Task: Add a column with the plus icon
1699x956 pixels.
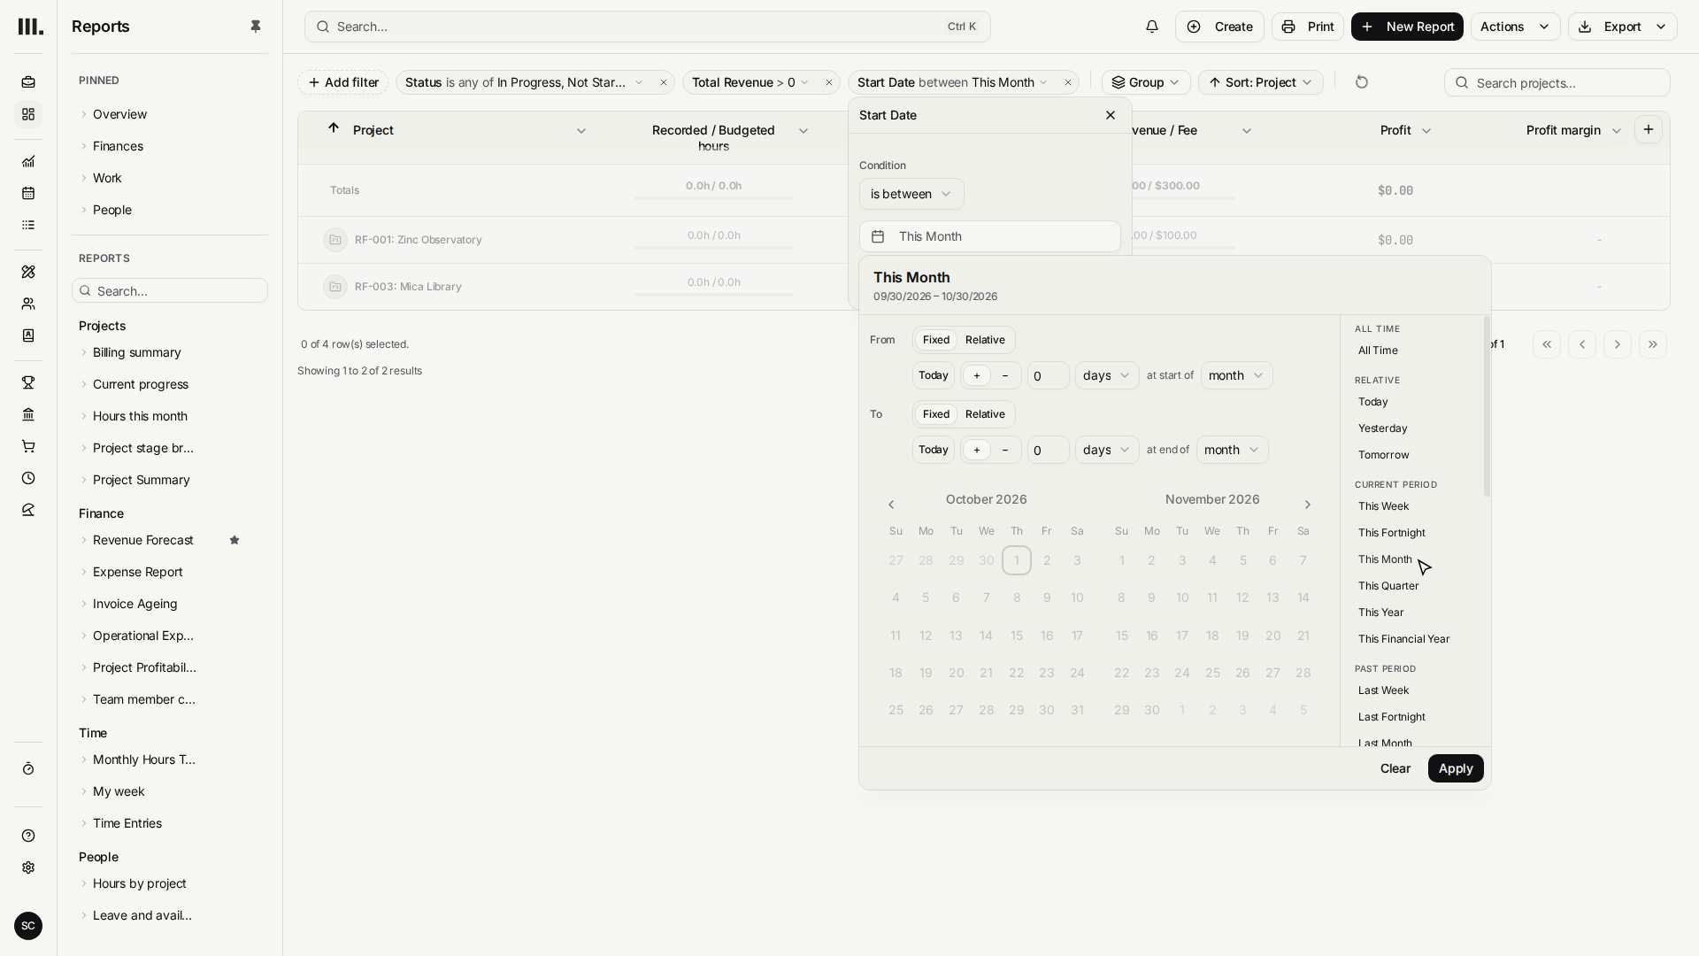Action: (1648, 130)
